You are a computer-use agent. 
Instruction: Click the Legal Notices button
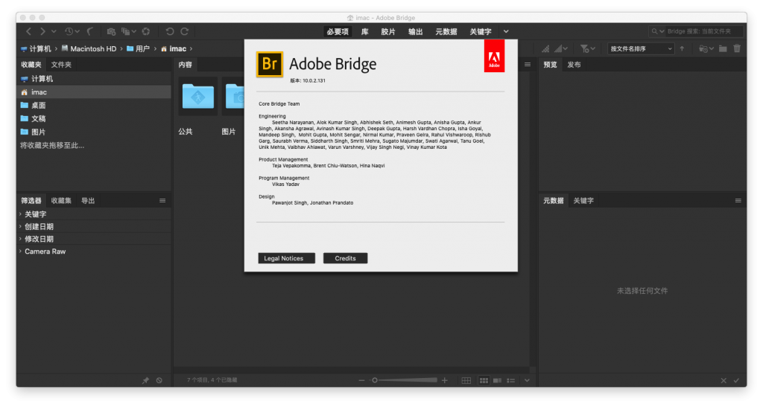(x=287, y=258)
